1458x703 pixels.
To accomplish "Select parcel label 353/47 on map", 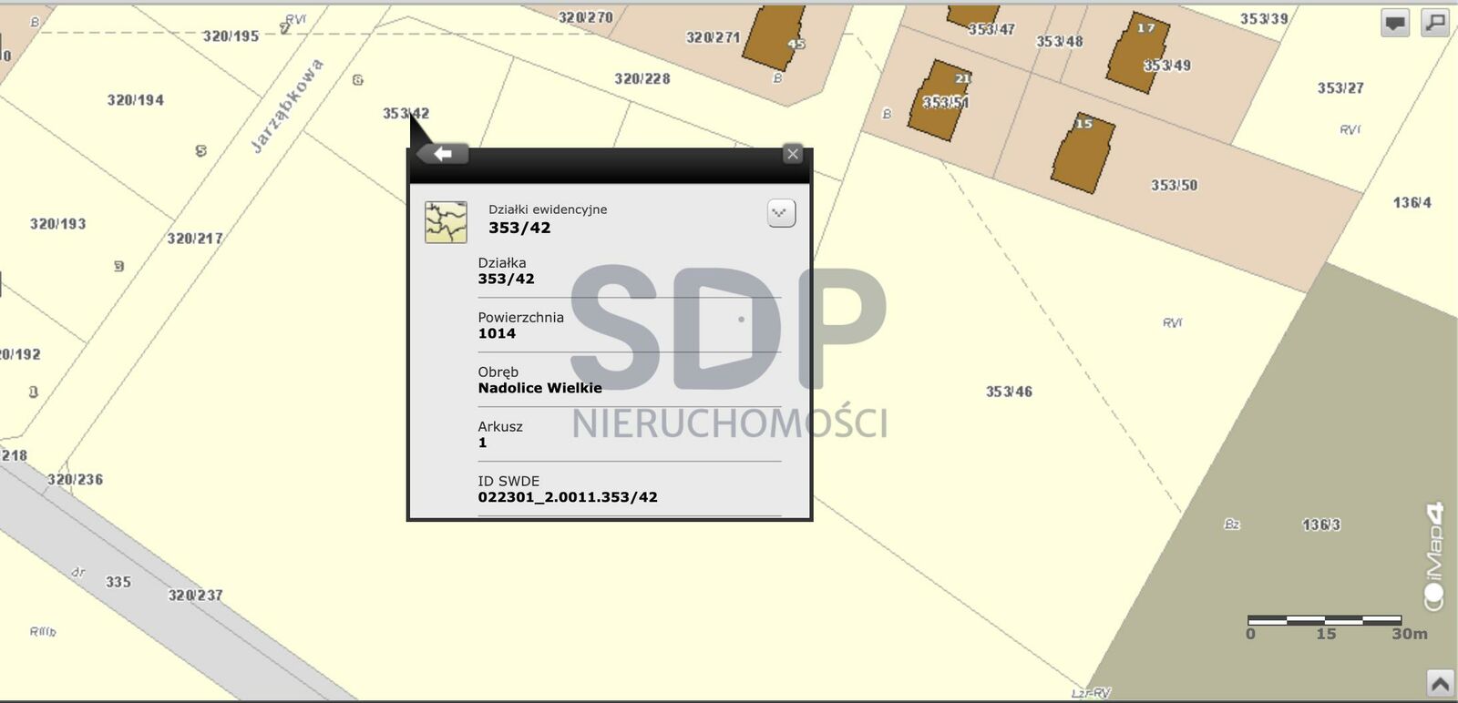I will (x=991, y=29).
